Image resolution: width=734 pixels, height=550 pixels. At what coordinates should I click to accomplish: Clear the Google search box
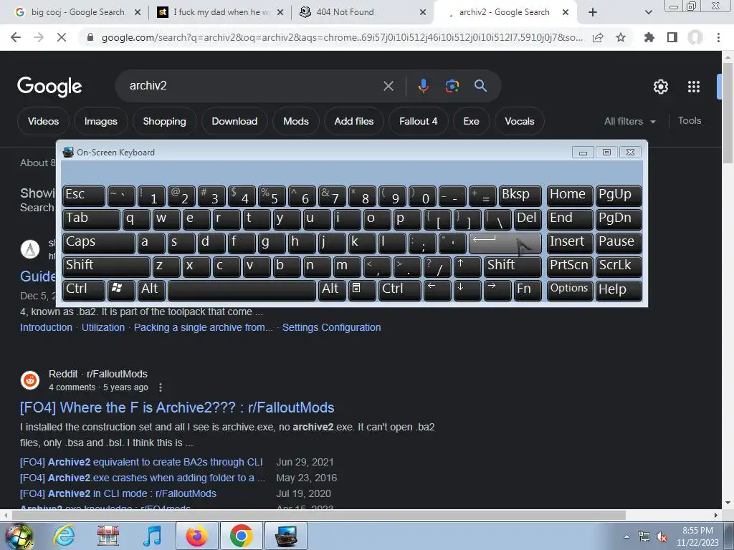(388, 86)
